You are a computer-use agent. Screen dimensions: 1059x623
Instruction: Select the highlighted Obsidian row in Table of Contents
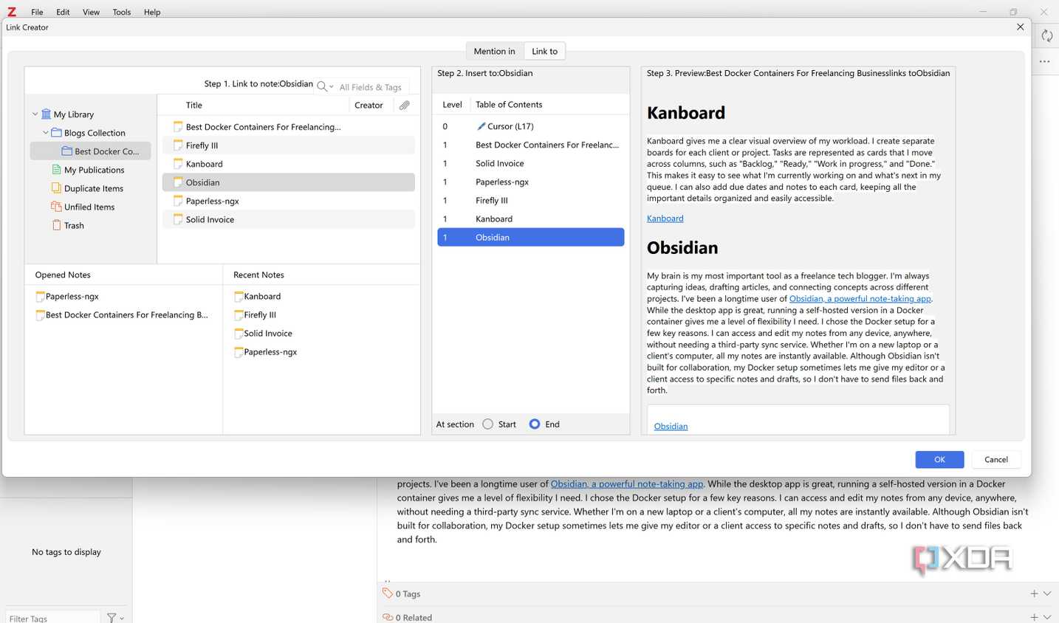tap(531, 237)
